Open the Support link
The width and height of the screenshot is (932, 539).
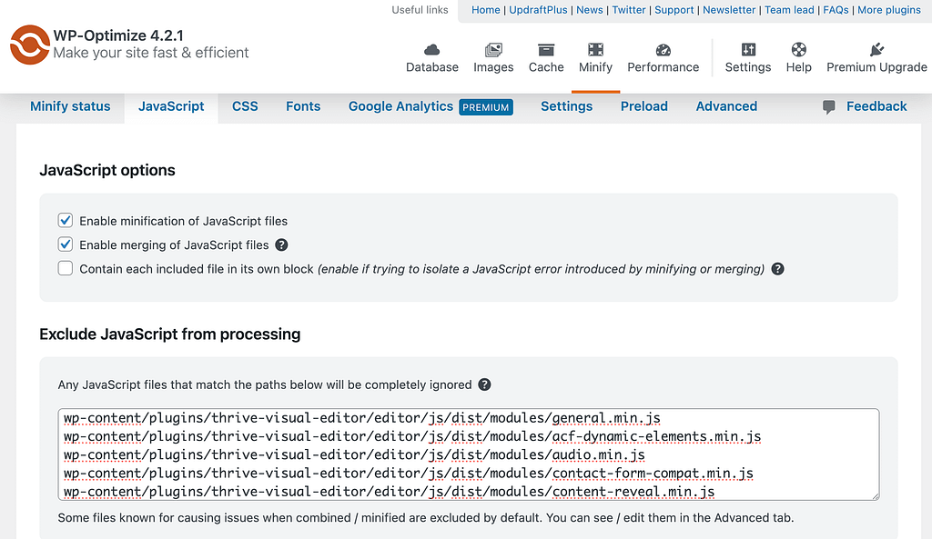[674, 10]
